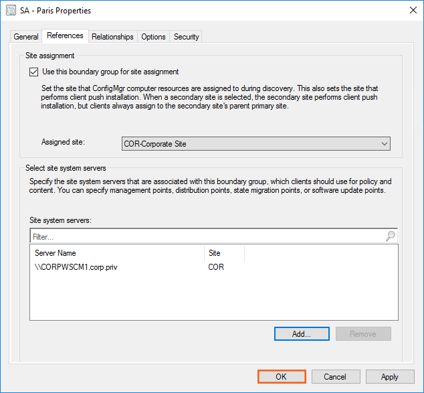The image size is (424, 393).
Task: Click the Apply button
Action: pyautogui.click(x=389, y=377)
